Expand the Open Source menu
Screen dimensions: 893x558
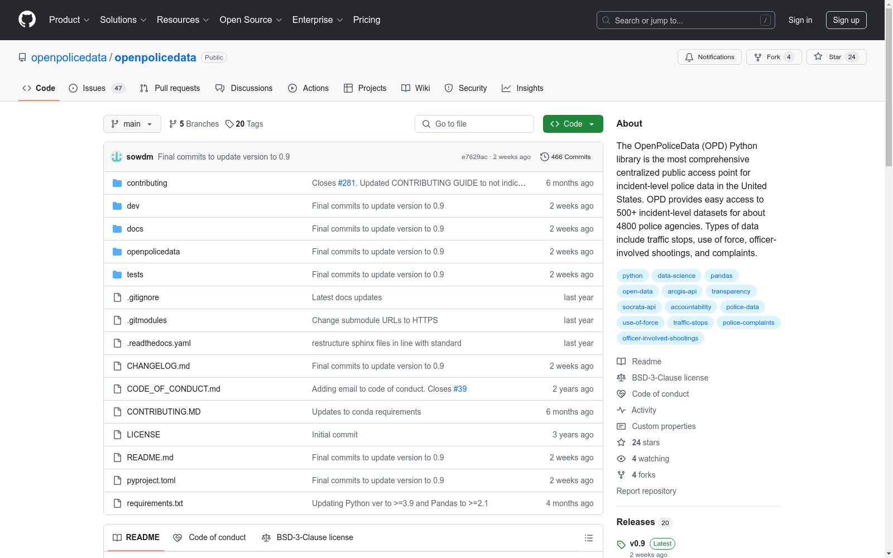(251, 20)
